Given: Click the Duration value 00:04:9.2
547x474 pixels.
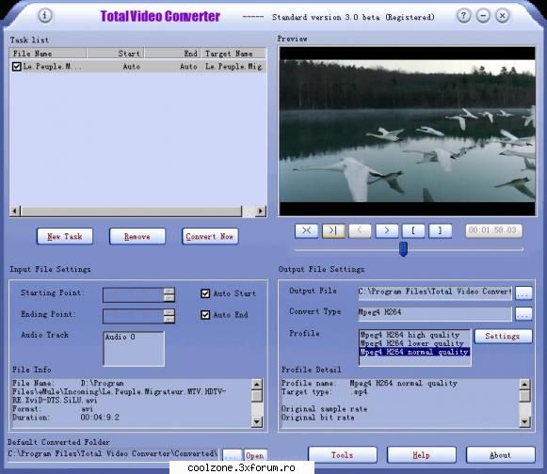Looking at the screenshot, I should [x=100, y=418].
